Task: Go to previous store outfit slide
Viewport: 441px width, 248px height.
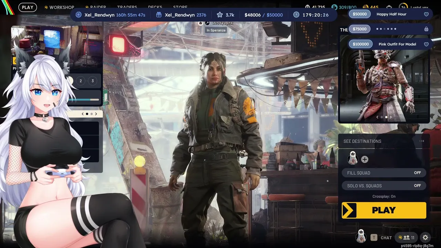Action: 377,117
